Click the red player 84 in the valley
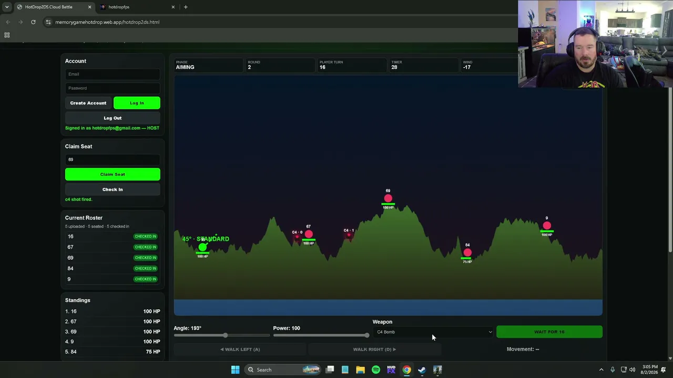 click(467, 253)
